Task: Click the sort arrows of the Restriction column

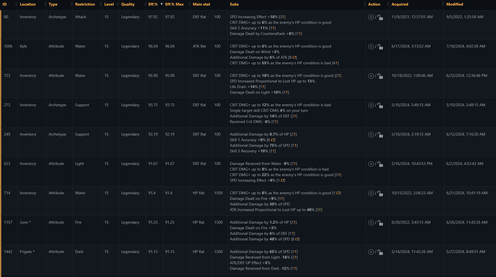Action: click(x=101, y=4)
